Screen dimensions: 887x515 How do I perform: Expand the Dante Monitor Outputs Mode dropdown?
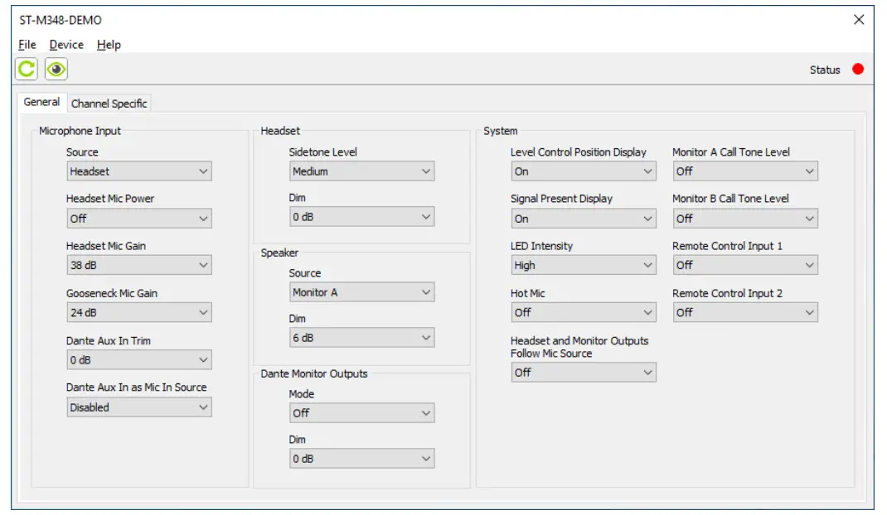[361, 413]
